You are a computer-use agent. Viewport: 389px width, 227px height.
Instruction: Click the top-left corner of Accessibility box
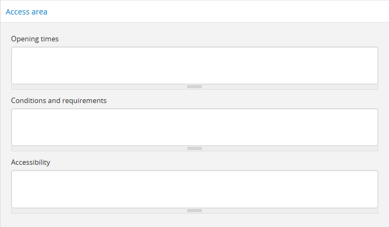click(x=13, y=172)
